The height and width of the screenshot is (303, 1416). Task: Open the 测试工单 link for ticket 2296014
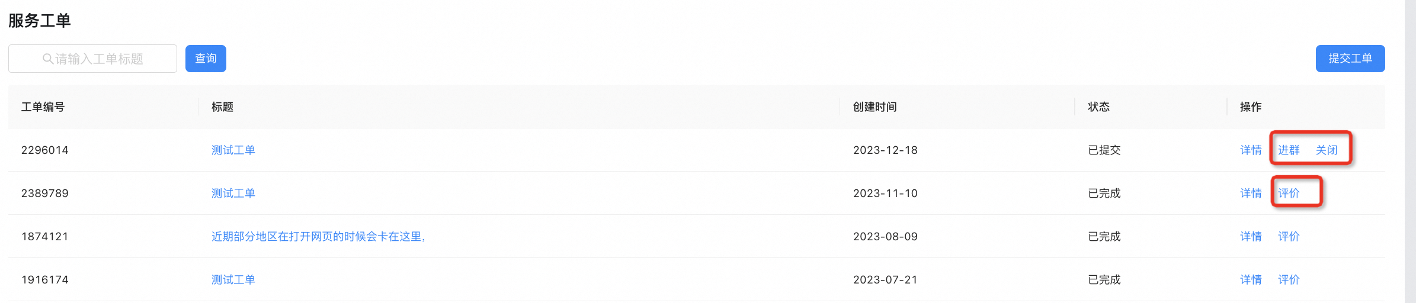coord(233,150)
